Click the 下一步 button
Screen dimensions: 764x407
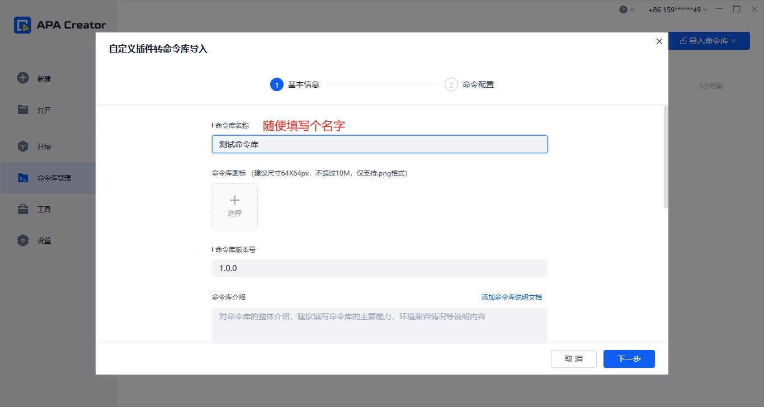click(629, 359)
